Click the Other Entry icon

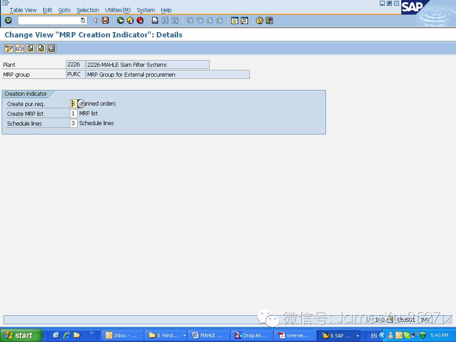point(52,48)
